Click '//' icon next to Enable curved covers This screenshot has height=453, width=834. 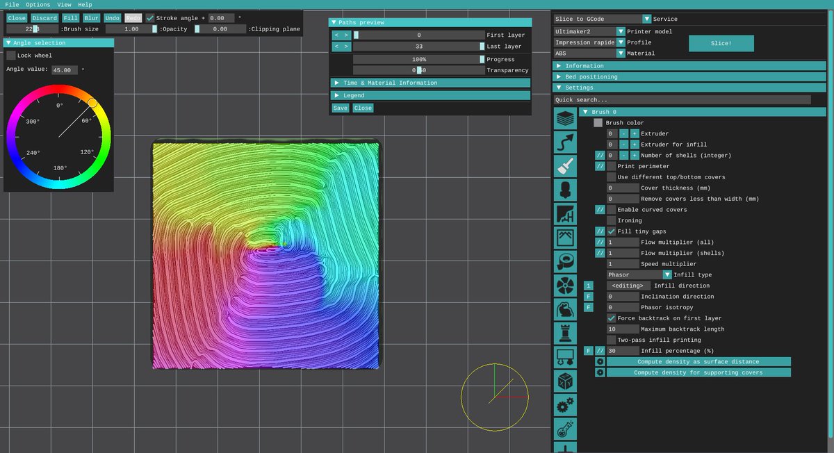pos(600,209)
